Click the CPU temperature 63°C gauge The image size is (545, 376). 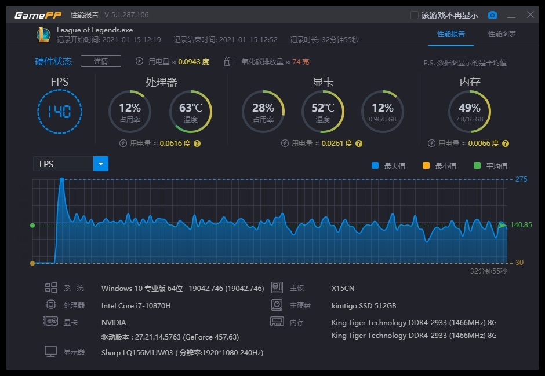191,112
